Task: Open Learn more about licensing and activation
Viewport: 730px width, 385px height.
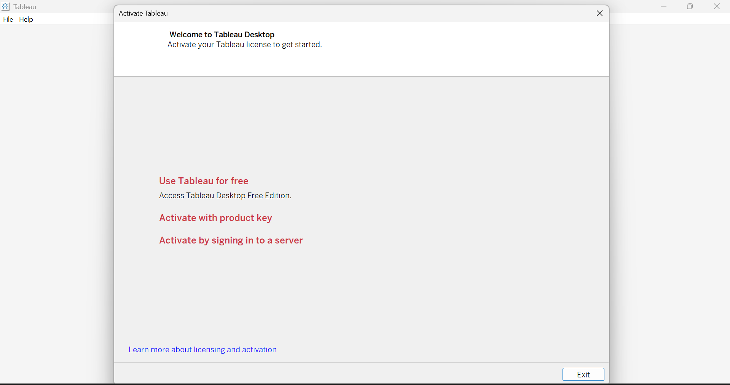Action: (x=202, y=350)
